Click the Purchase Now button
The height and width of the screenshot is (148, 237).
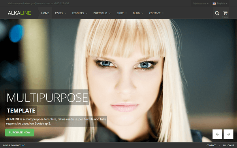tap(20, 133)
